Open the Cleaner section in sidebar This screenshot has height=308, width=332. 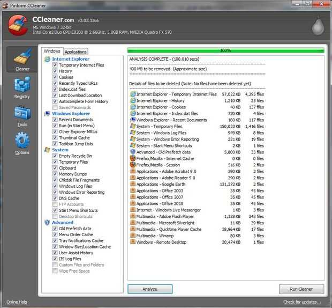(22, 60)
